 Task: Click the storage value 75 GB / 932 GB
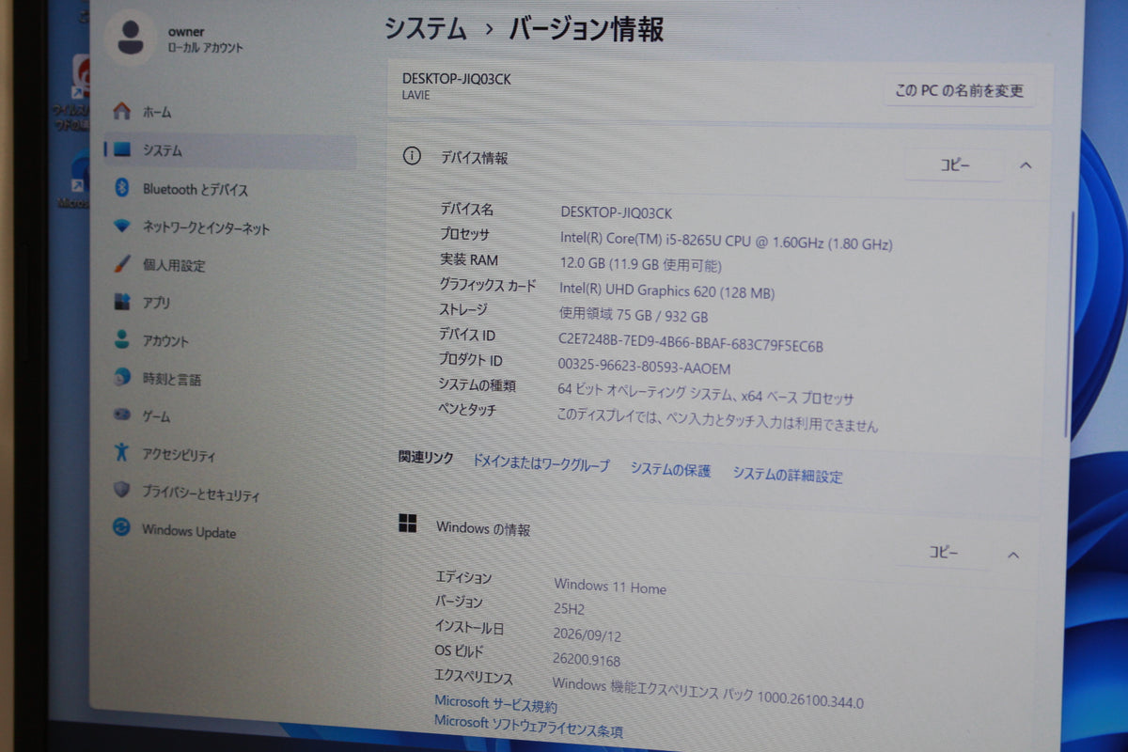coord(634,316)
